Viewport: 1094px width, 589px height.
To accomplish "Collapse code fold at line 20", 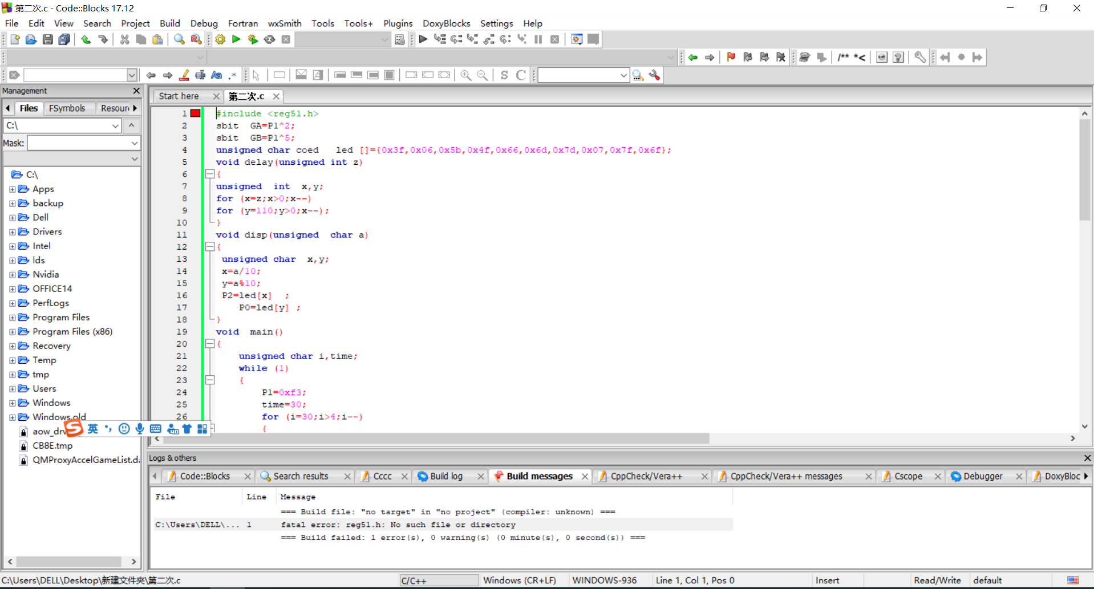I will pyautogui.click(x=210, y=344).
